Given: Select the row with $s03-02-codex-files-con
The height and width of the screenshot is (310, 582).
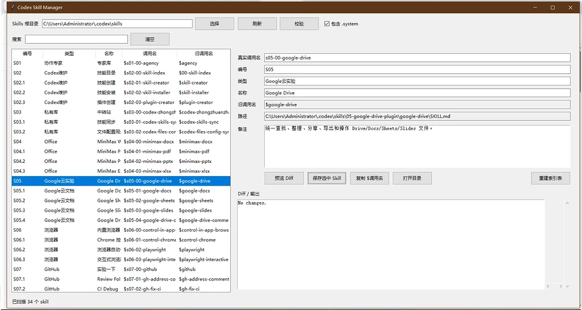Looking at the screenshot, I should (121, 132).
